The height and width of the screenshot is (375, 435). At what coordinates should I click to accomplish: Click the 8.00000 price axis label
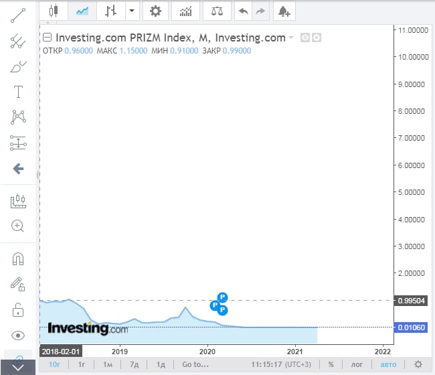[x=412, y=111]
